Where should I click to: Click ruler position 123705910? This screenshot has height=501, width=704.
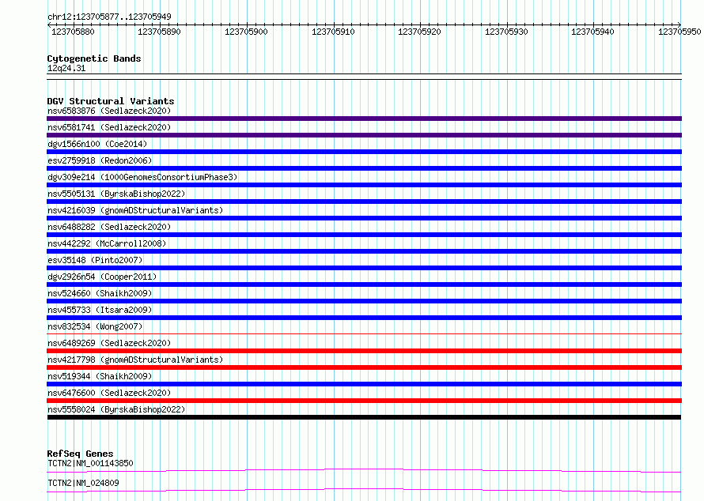pyautogui.click(x=333, y=32)
